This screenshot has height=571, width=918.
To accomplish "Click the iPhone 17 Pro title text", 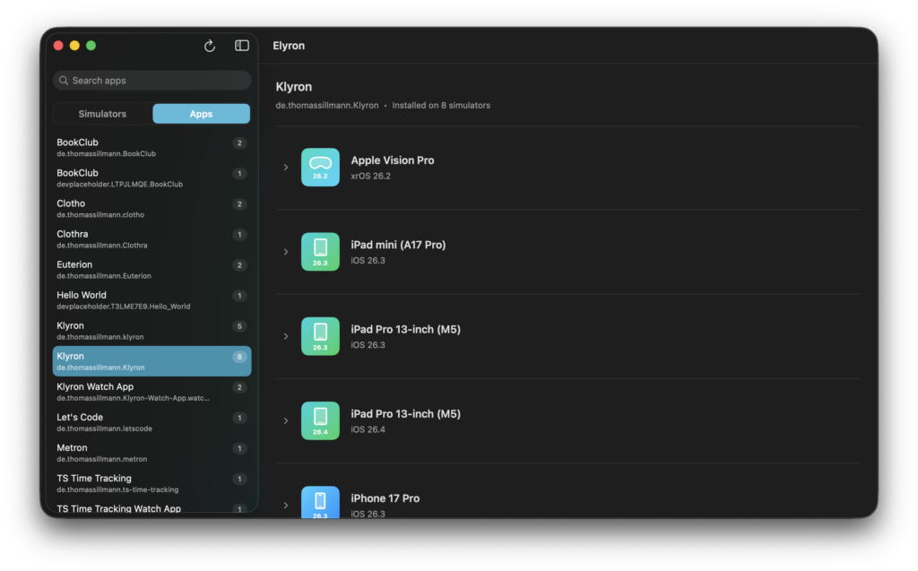I will [385, 498].
